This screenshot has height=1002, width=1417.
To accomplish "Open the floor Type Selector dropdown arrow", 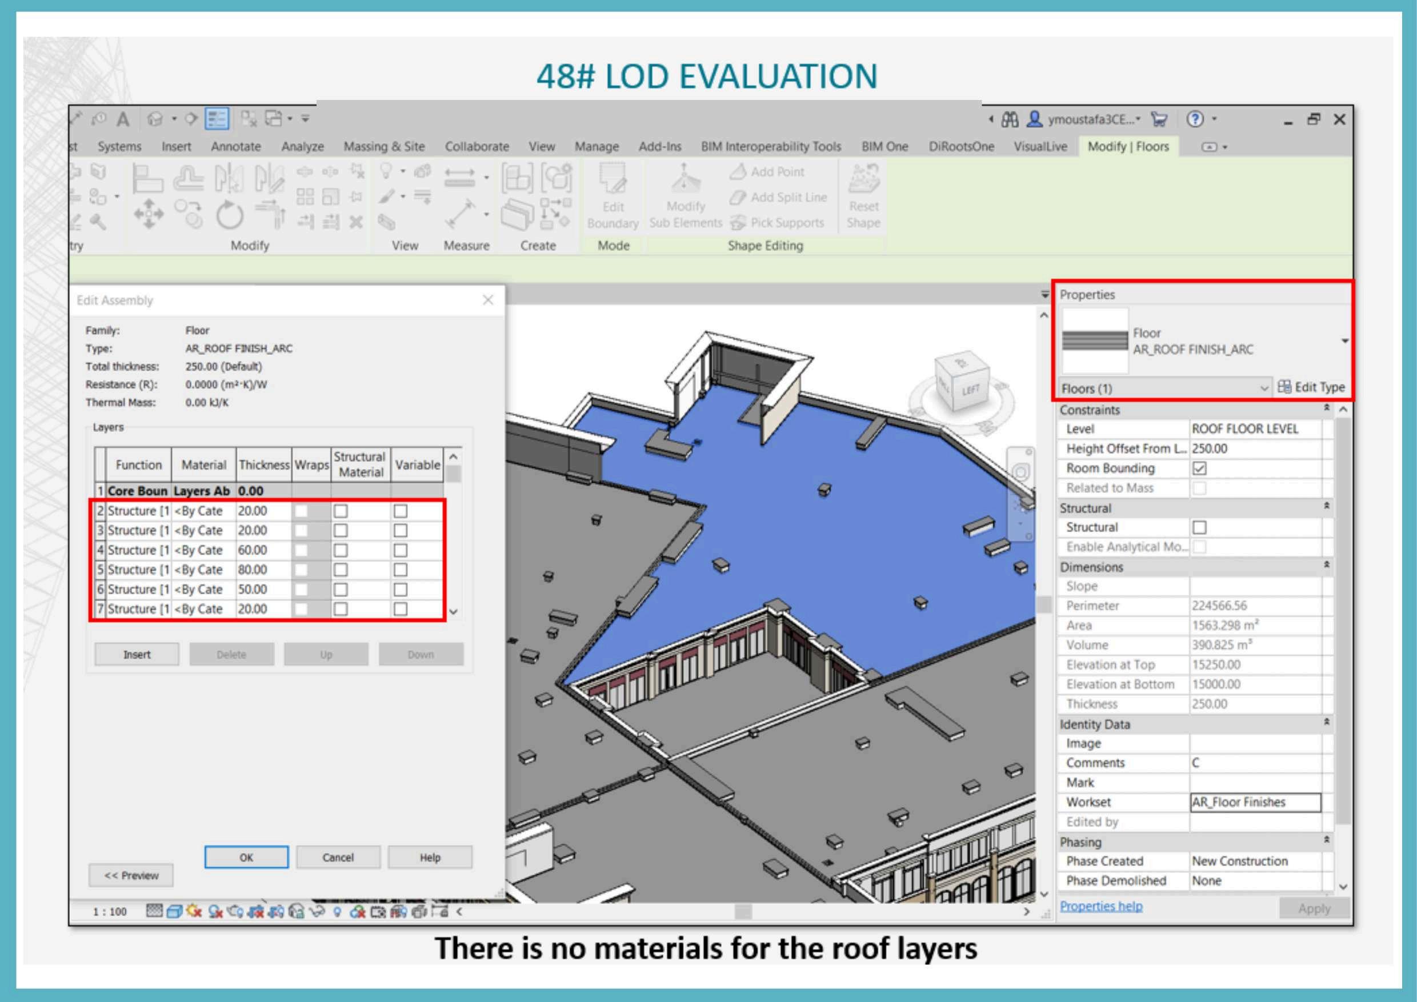I will (x=1344, y=341).
